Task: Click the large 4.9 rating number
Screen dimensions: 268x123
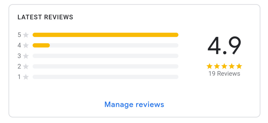Action: point(224,46)
